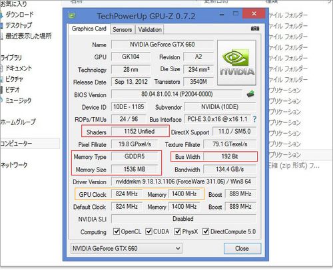Open デスクトップ in the Explorer sidebar
333x270 pixels.
click(x=18, y=25)
